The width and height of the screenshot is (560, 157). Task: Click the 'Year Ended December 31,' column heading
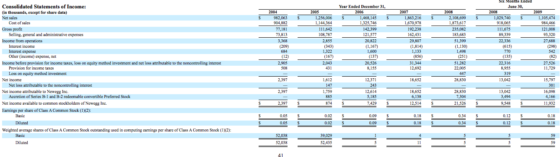(x=362, y=7)
